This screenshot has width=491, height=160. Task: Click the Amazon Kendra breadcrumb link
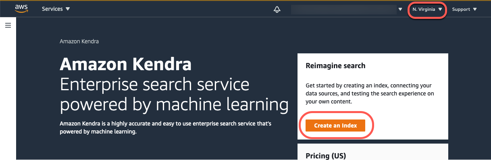tap(79, 41)
